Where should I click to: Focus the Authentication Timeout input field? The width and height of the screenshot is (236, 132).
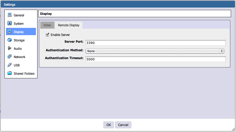[155, 59]
